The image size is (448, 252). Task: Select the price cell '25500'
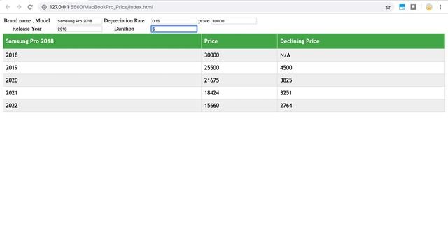[239, 68]
